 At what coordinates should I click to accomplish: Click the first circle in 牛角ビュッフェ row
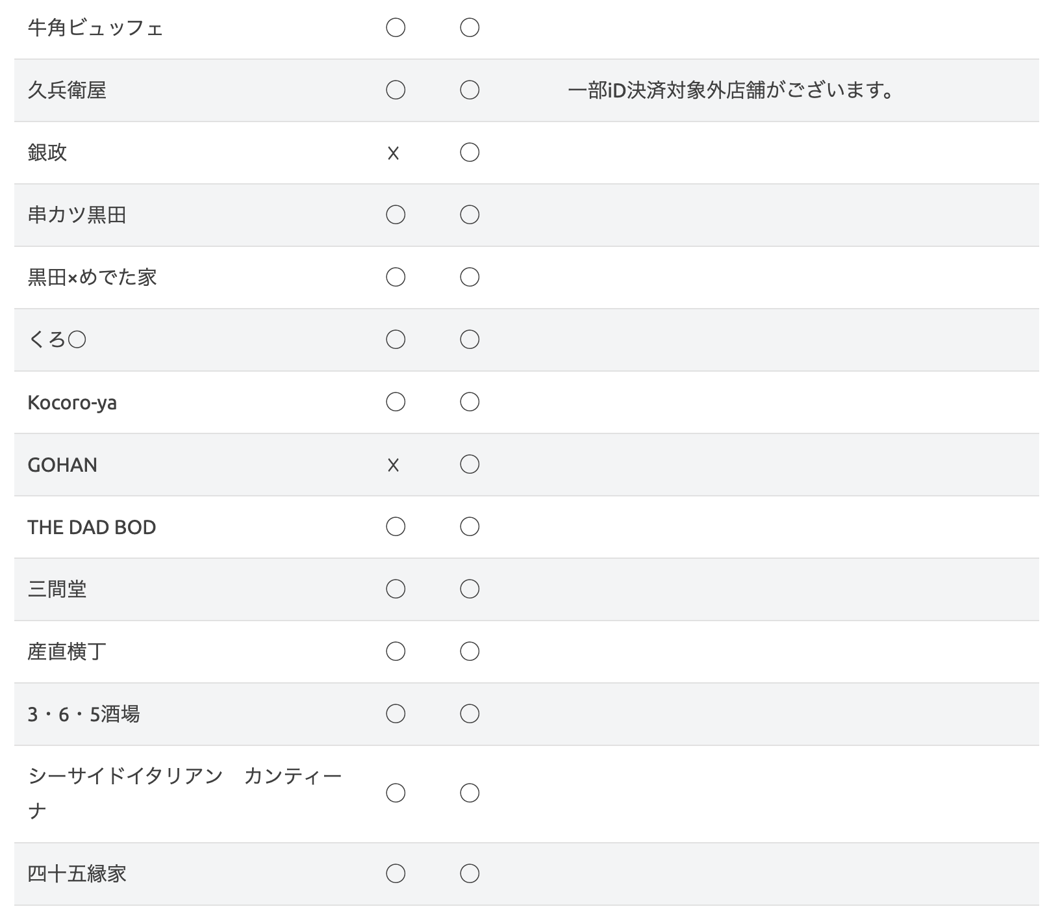click(396, 28)
